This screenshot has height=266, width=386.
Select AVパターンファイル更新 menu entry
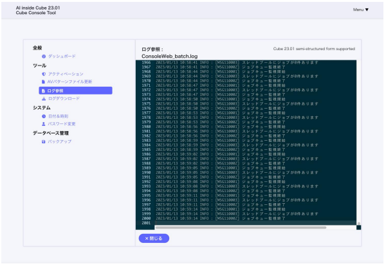pos(70,82)
